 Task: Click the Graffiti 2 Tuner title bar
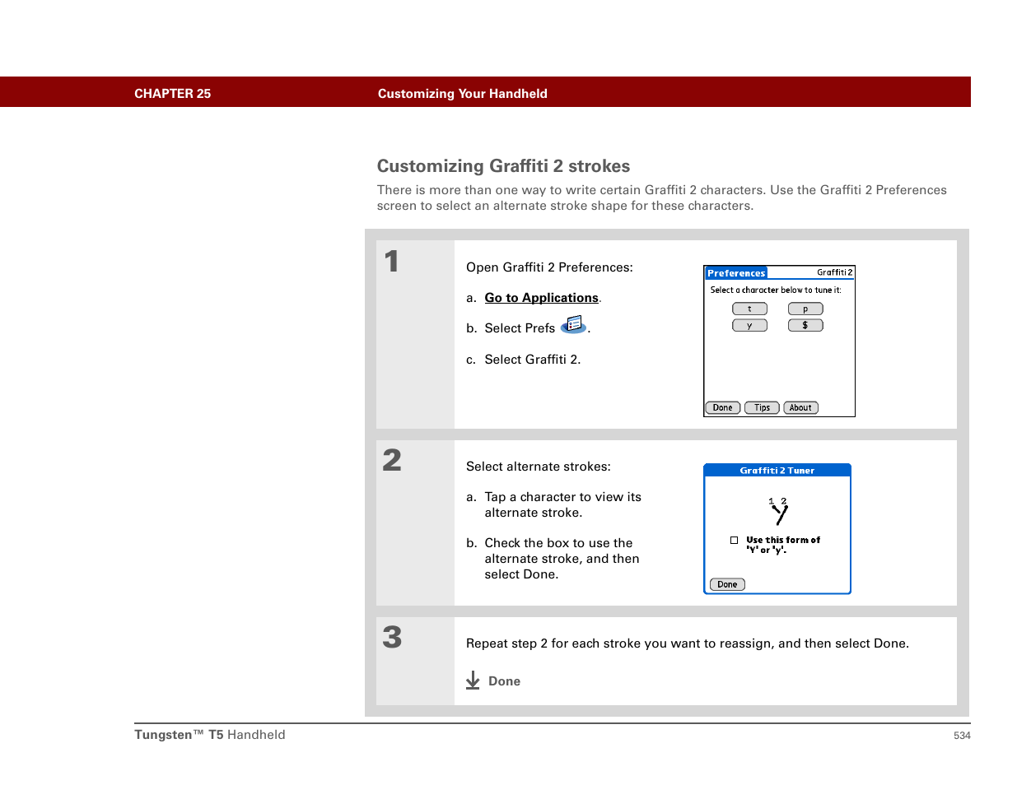(777, 471)
